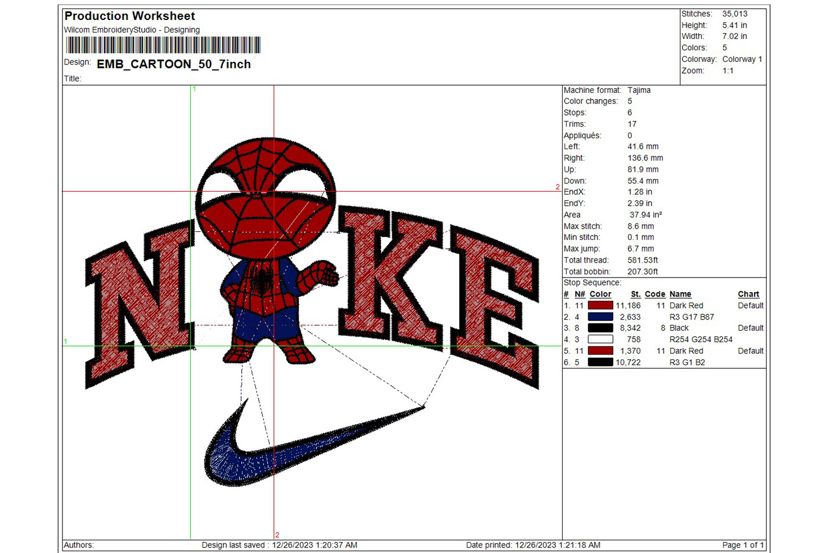Select the Trims value 17
Image resolution: width=831 pixels, height=553 pixels.
coord(632,124)
